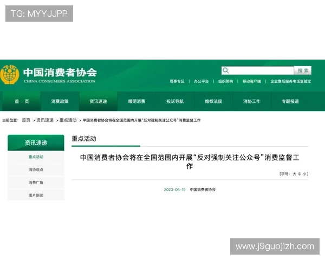Viewport: 325px width, 260px height.
Task: Click the magnifier icon in search box
Action: point(225,70)
